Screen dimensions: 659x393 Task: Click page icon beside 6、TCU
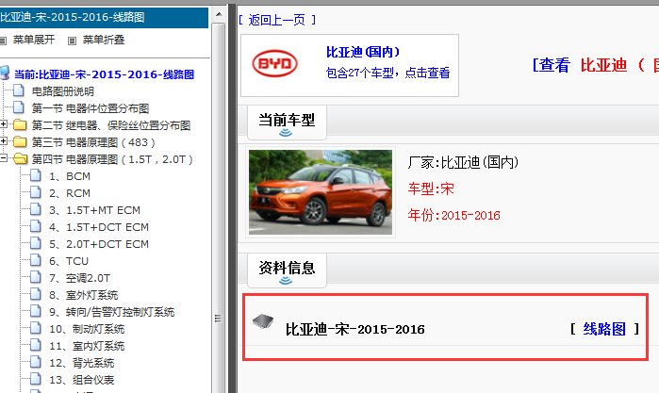point(36,260)
